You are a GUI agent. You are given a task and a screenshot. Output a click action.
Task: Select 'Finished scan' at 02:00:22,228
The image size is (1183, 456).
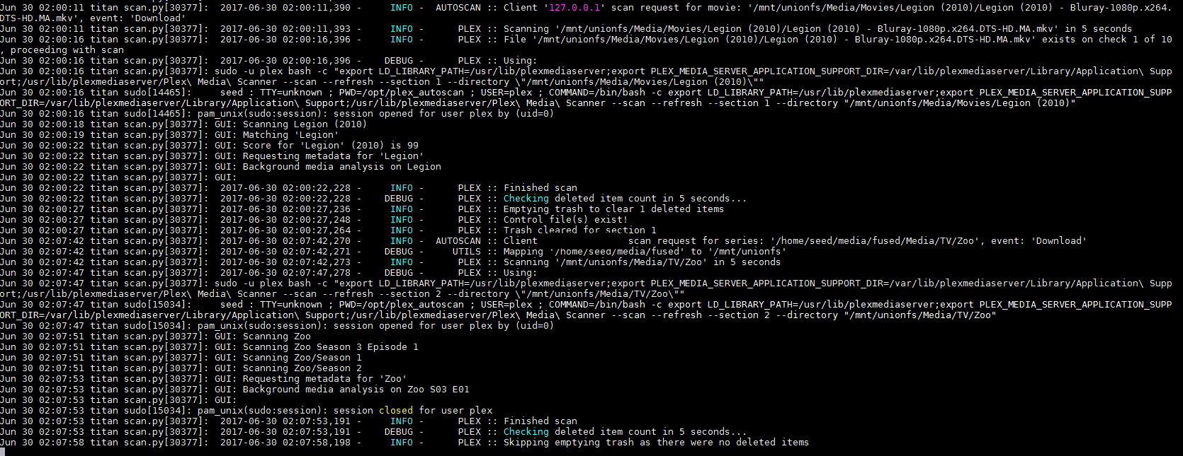point(540,188)
